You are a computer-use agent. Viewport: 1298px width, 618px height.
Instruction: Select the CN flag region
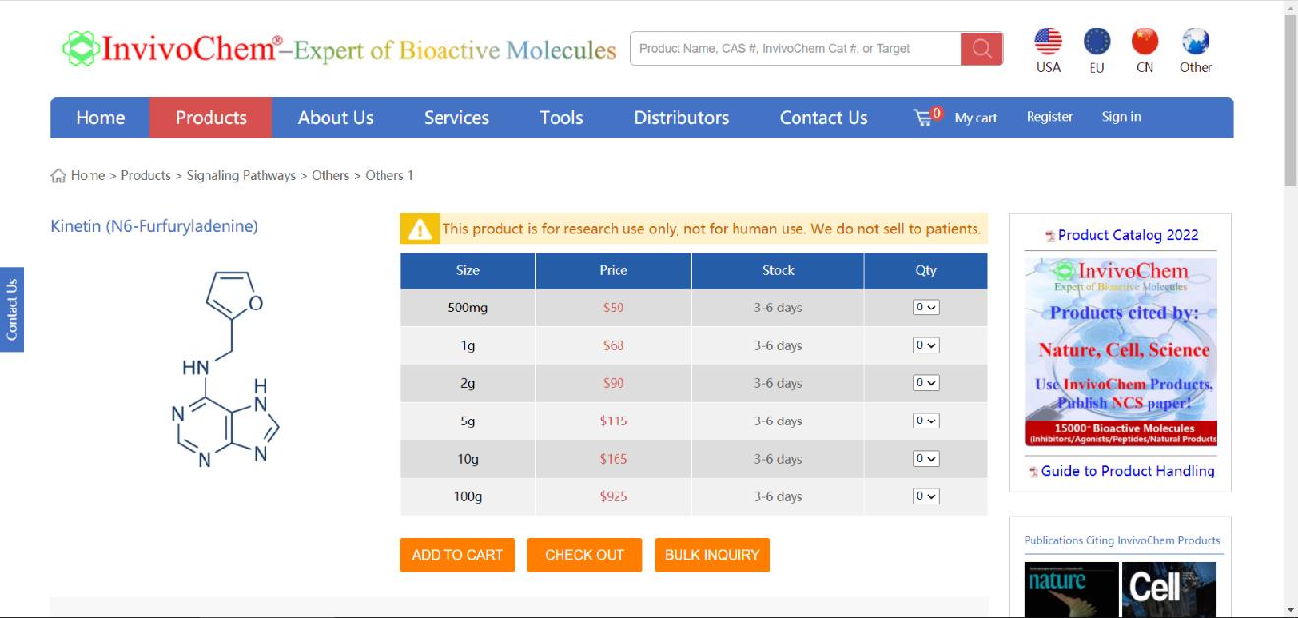click(1145, 42)
